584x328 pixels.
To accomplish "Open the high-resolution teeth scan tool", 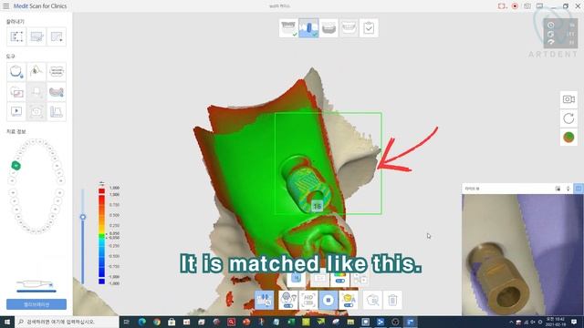I will tap(57, 71).
